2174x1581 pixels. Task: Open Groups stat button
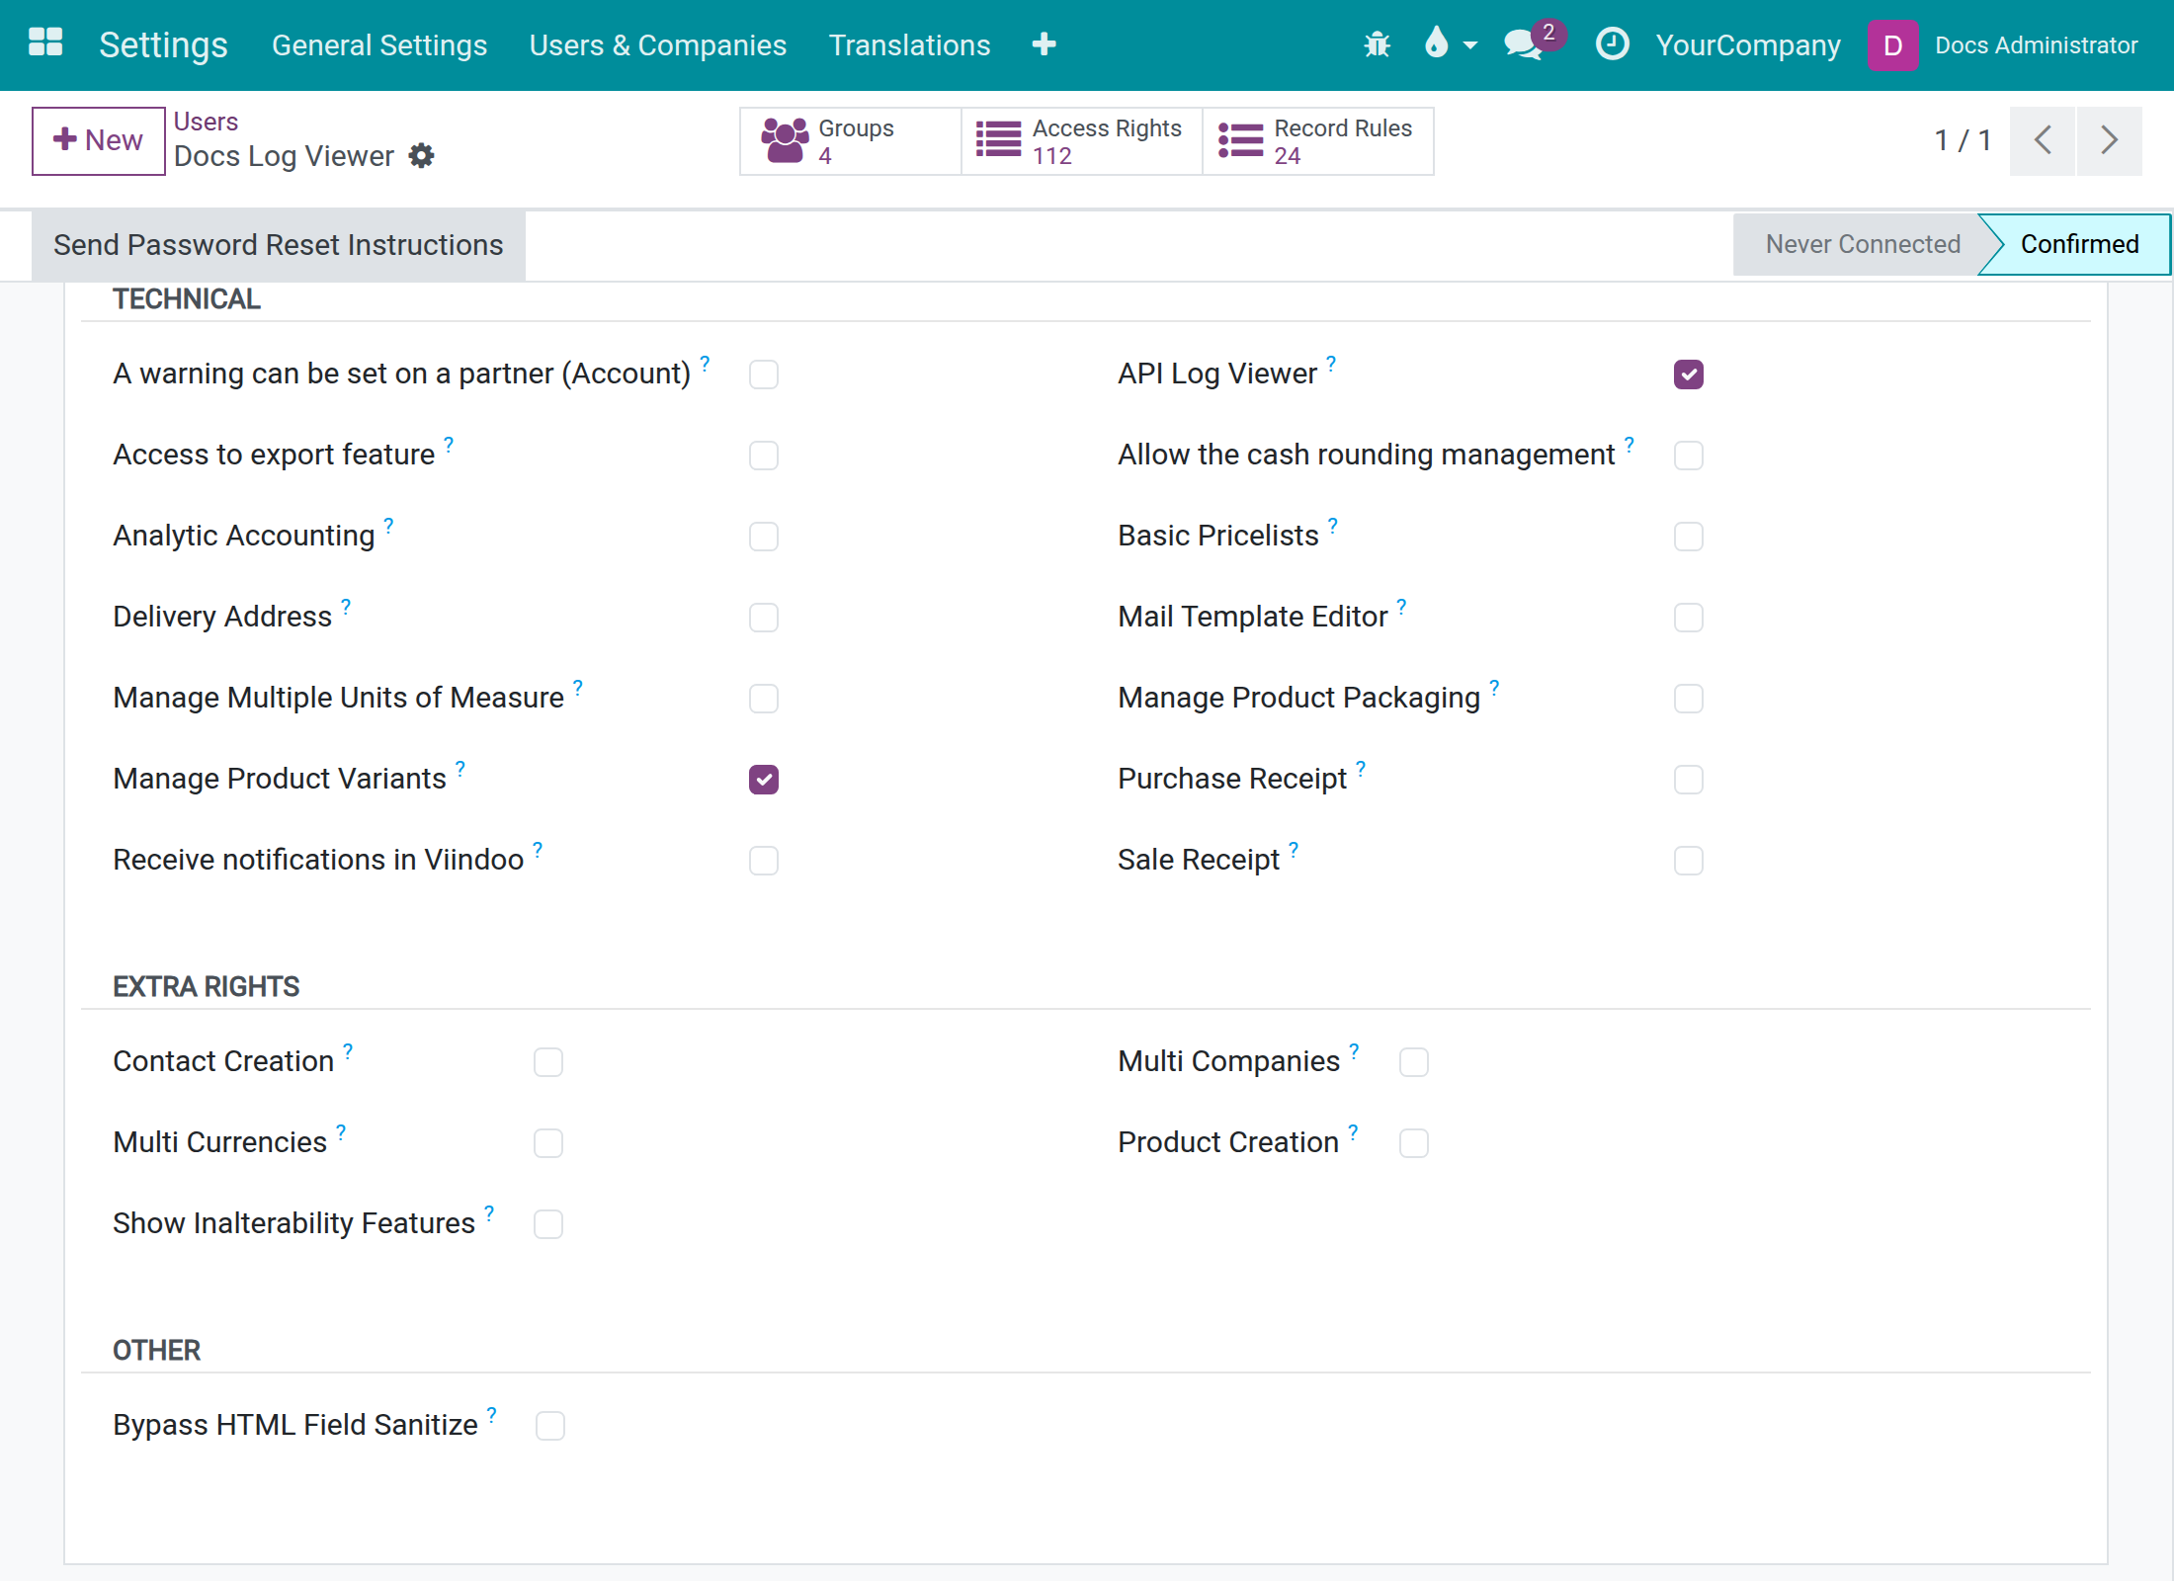tap(850, 141)
